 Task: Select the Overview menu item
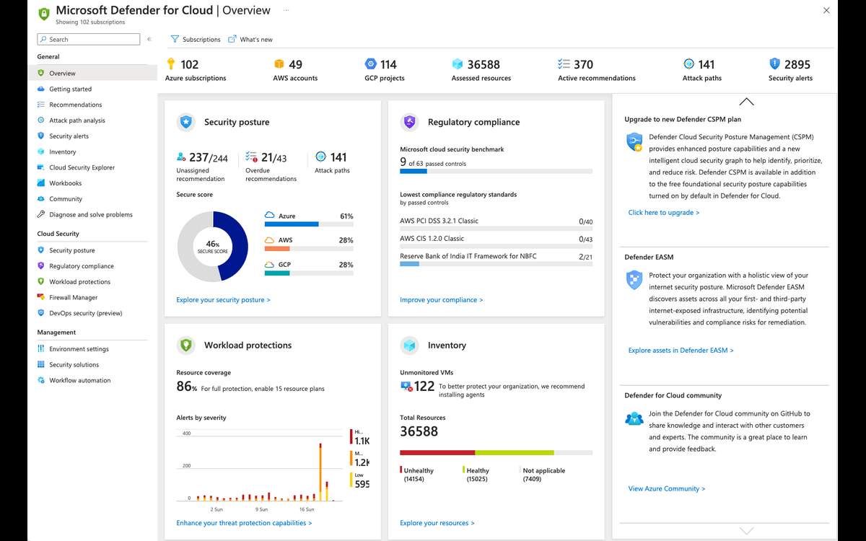coord(92,73)
